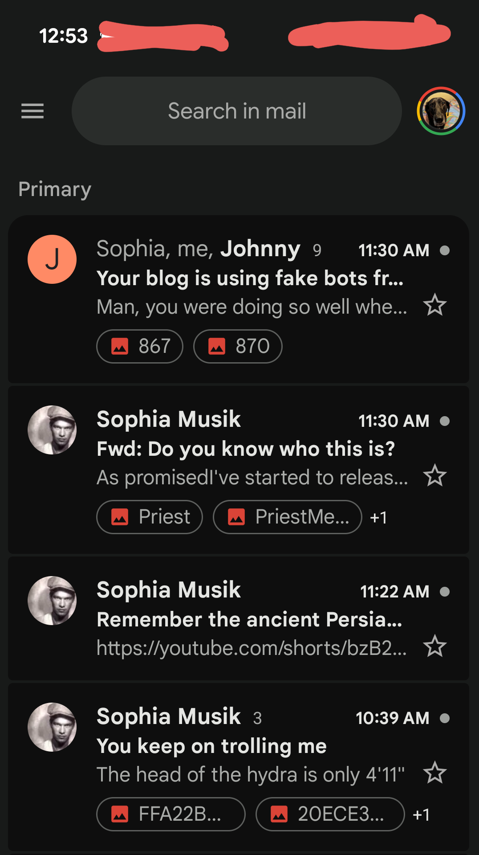Open the hamburger navigation menu
479x855 pixels.
[32, 111]
